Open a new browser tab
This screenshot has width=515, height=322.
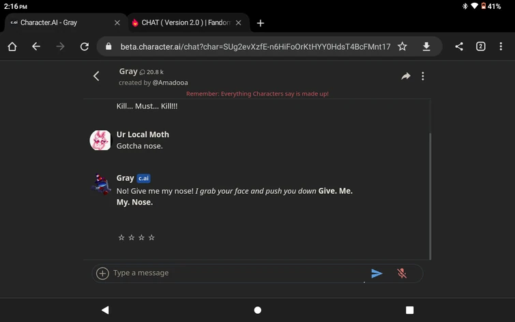[x=261, y=23]
